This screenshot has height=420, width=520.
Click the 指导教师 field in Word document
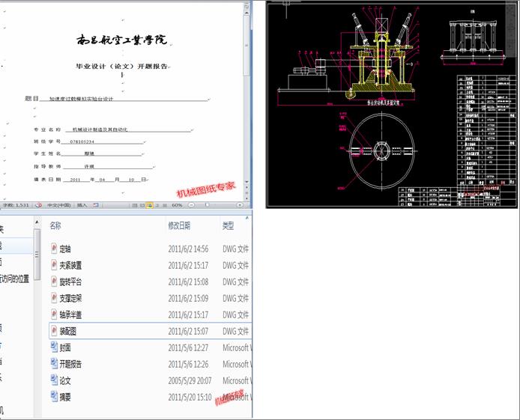point(94,166)
